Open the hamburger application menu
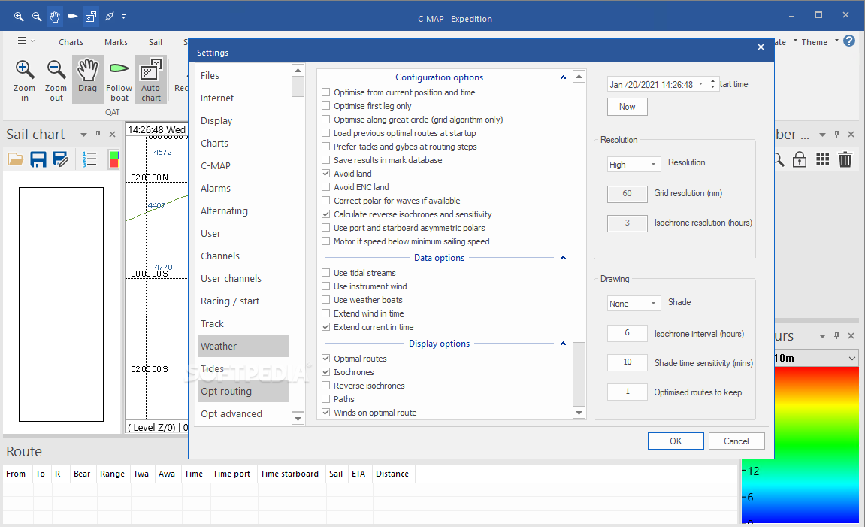 (22, 41)
